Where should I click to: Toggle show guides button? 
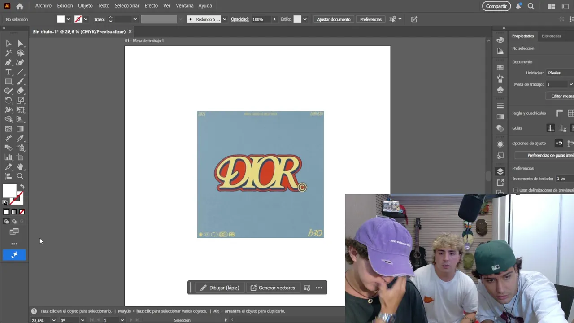pos(551,128)
